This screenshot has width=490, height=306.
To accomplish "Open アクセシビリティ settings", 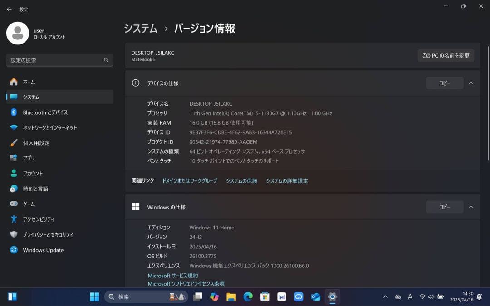I will coord(44,219).
